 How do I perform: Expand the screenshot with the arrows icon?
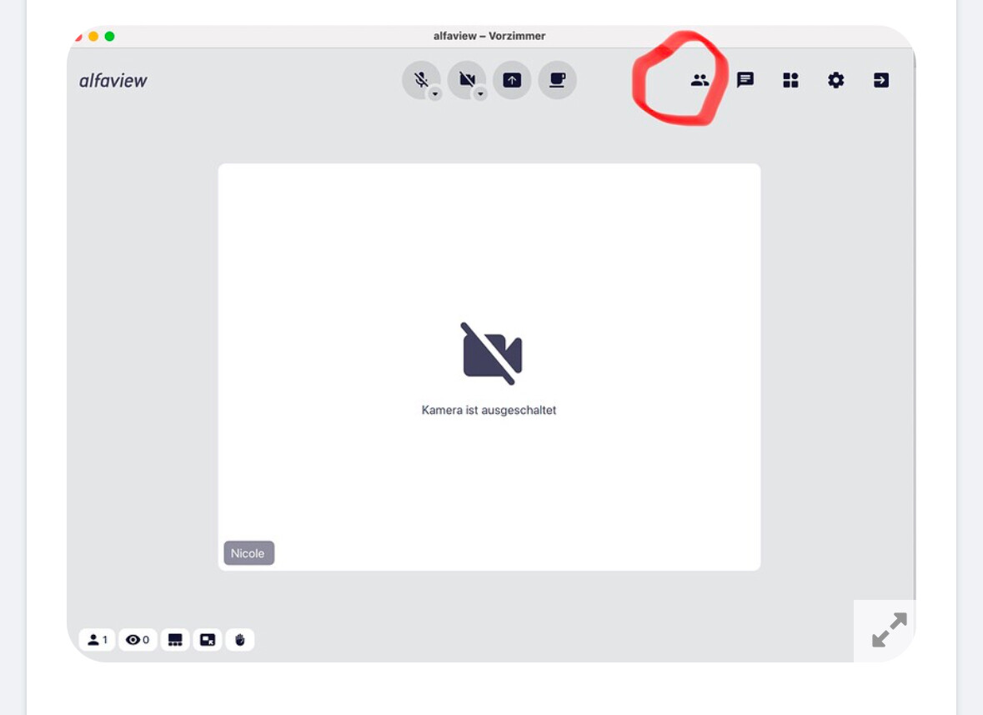[889, 630]
